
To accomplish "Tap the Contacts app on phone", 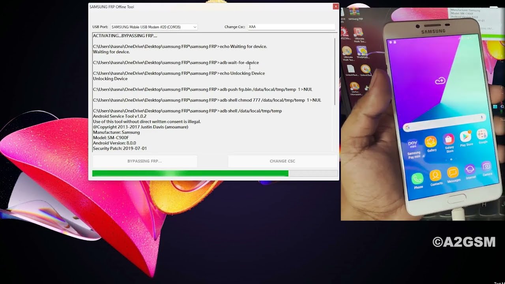I will coord(435,177).
